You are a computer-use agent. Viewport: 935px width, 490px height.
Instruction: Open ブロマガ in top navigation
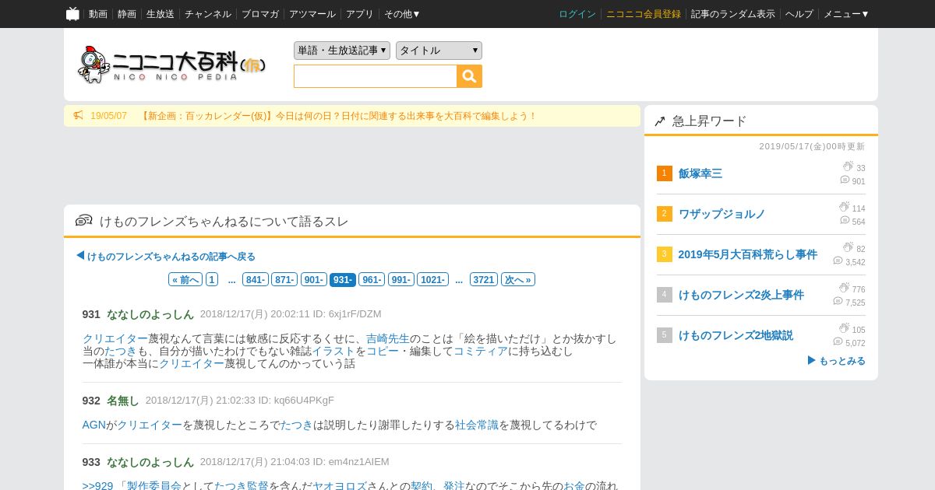260,14
